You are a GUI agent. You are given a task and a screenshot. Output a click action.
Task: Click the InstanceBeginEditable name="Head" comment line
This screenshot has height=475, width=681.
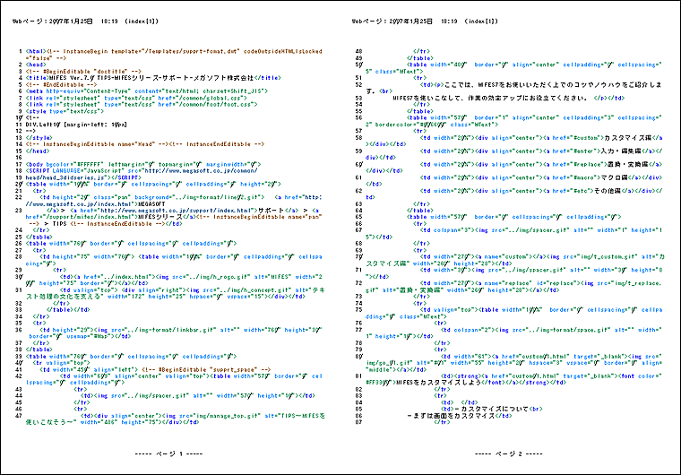coord(134,143)
